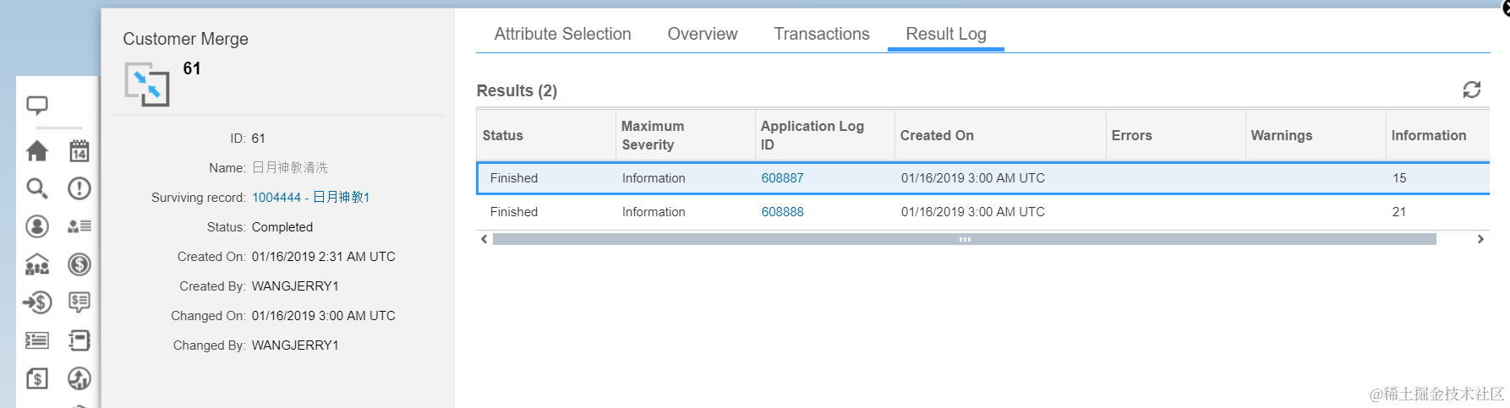This screenshot has width=1510, height=408.
Task: Click the horizontal scrollbar left arrow
Action: pyautogui.click(x=484, y=239)
